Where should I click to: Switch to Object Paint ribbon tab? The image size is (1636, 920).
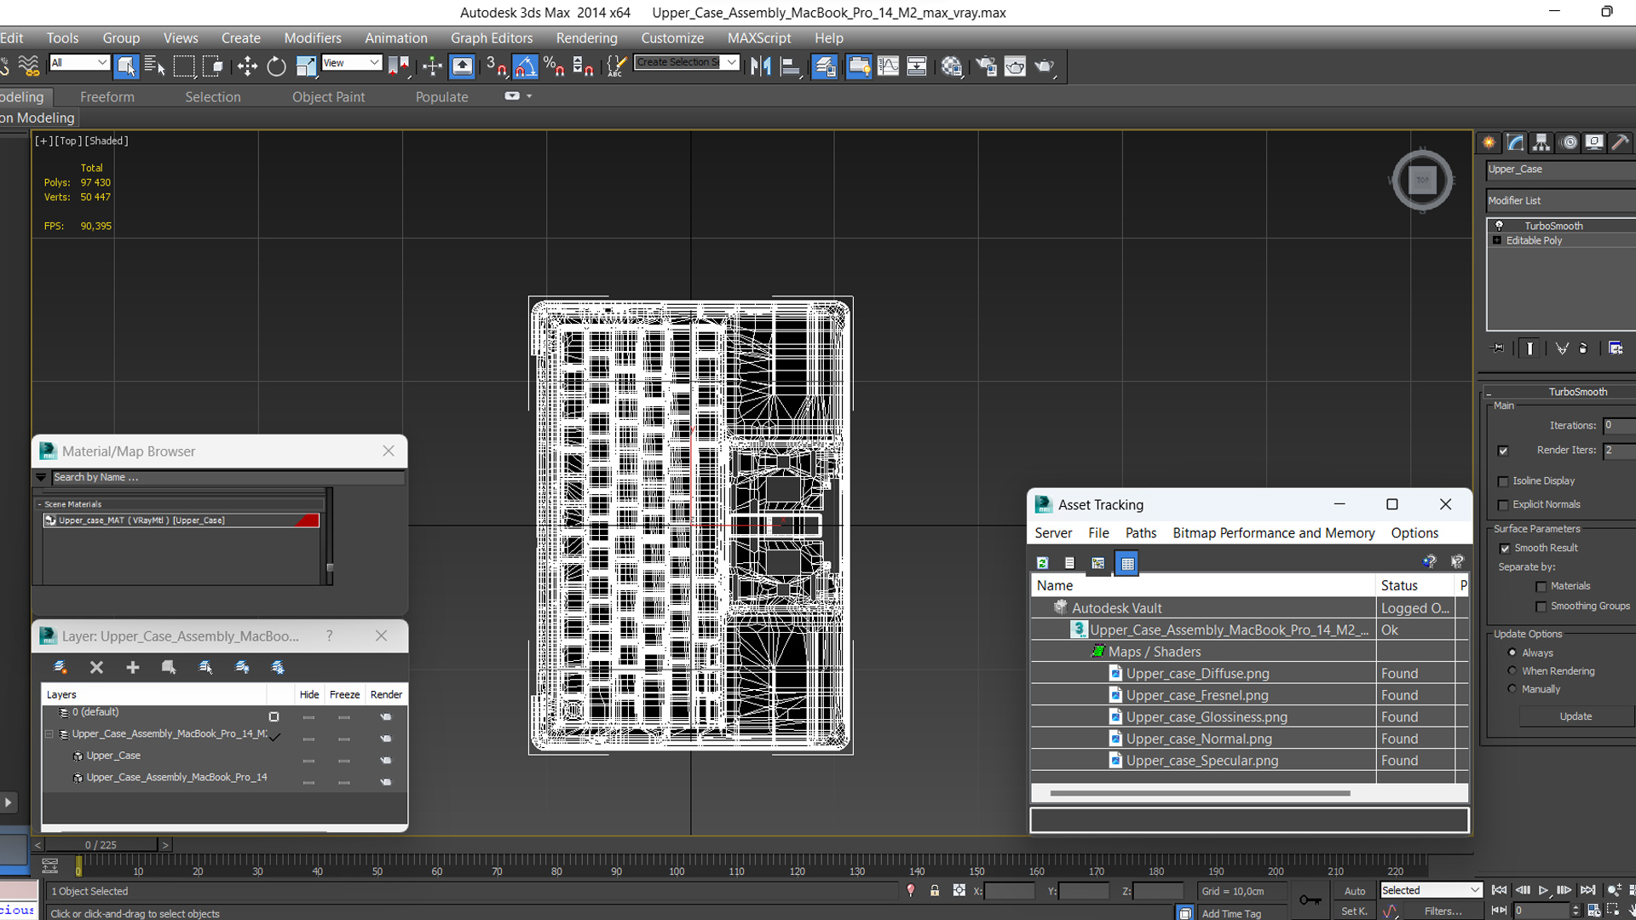[x=328, y=97]
